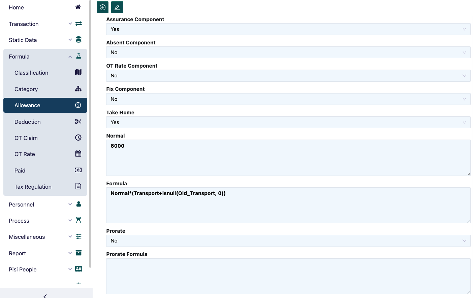Click the Allowance dollar icon
Screen dimensions: 474x298
click(78, 105)
